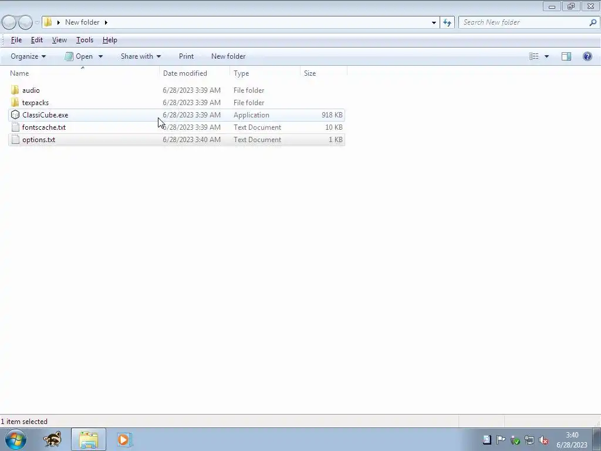Click the Action Center flag tray icon
The height and width of the screenshot is (451, 601).
point(501,440)
